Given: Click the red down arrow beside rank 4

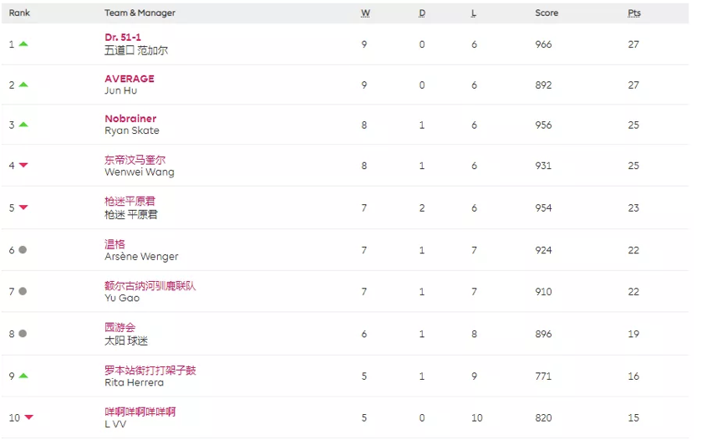Looking at the screenshot, I should [x=23, y=166].
